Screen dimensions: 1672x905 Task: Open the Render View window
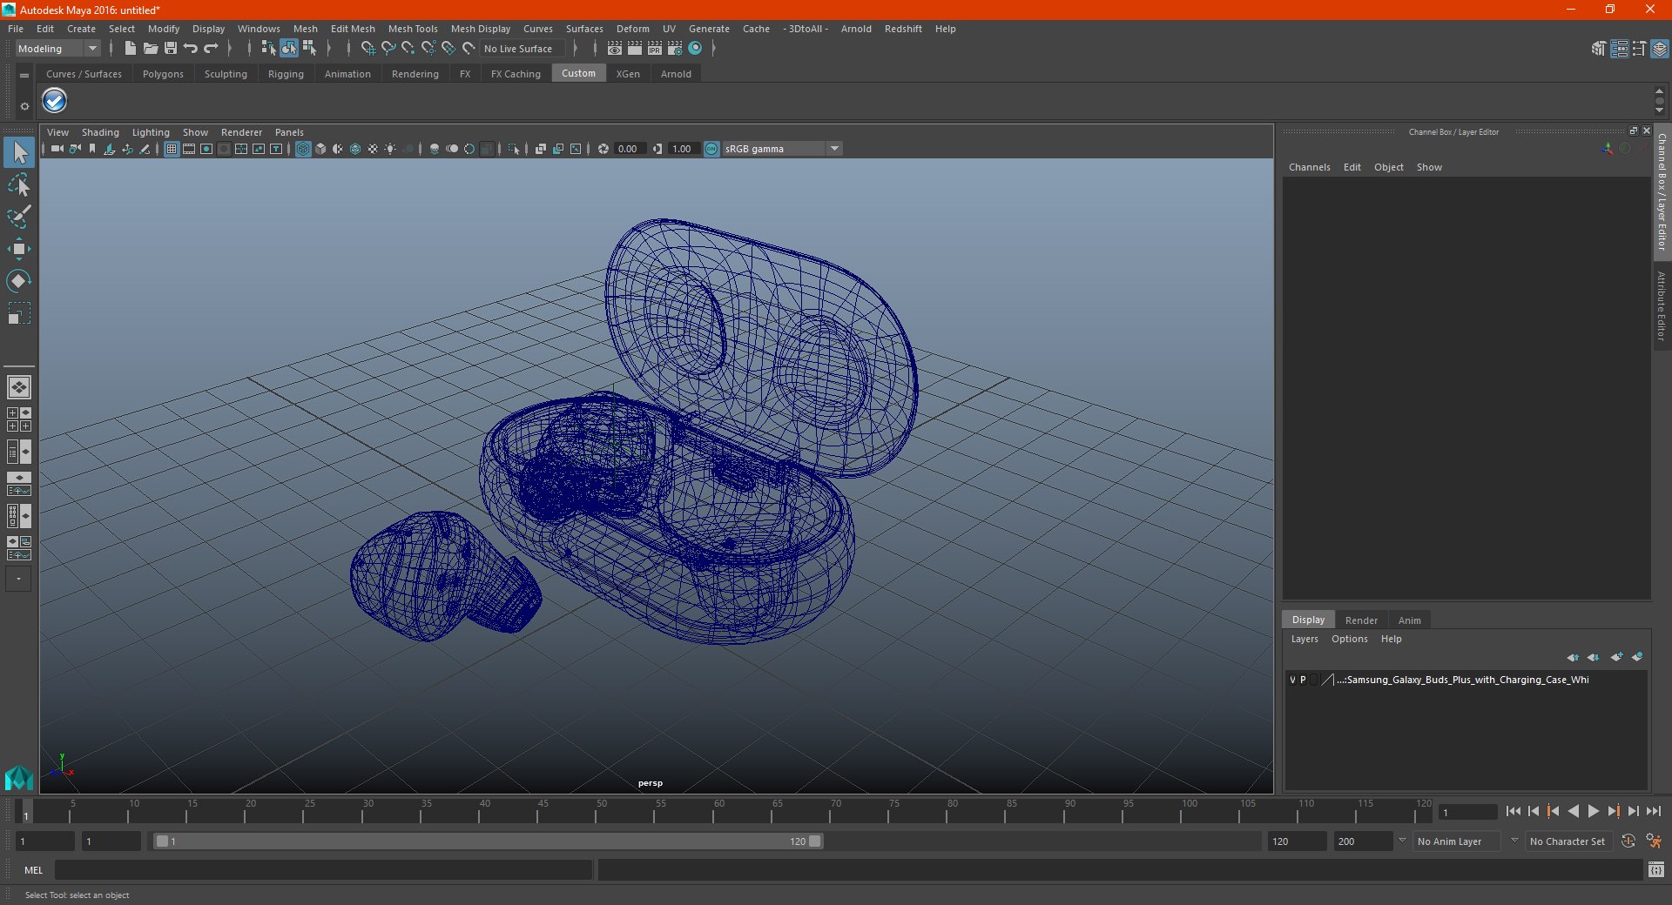[x=615, y=49]
